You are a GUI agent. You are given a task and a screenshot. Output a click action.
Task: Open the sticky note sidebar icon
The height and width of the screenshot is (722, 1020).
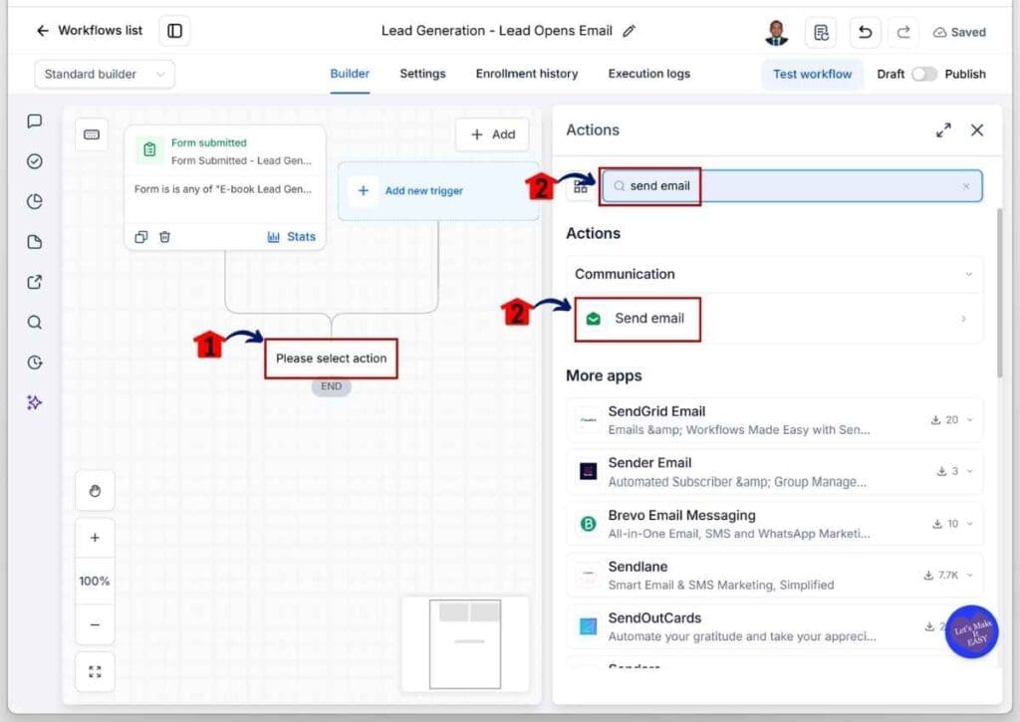(35, 242)
